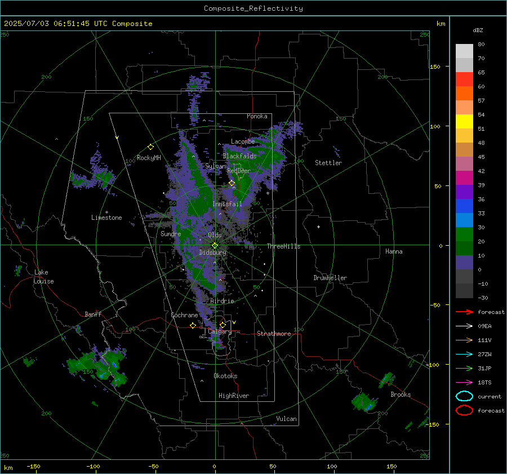
Task: Click the magenta 18TS arrow symbol
Action: coord(464,382)
